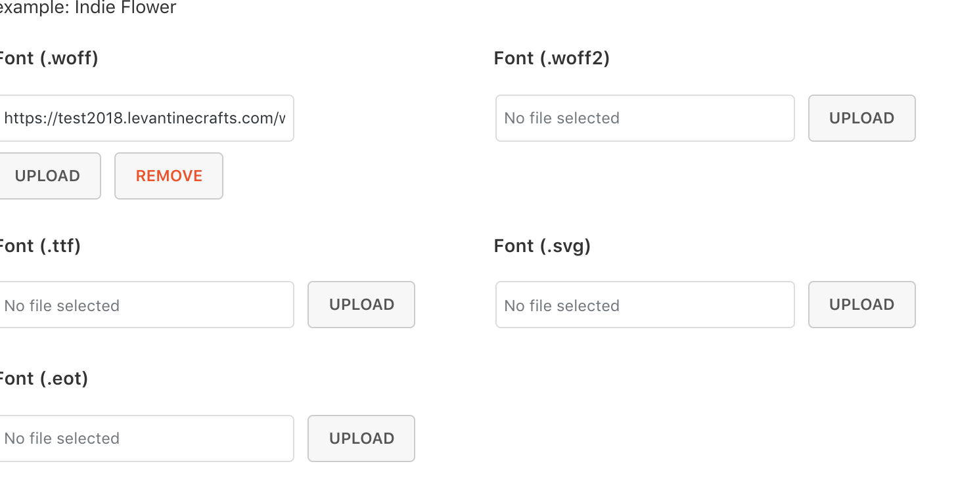958x491 pixels.
Task: Upload an .svg font file
Action: point(861,305)
